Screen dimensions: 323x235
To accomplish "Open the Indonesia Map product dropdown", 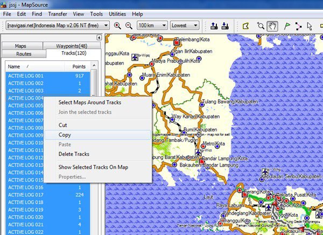I will click(106, 25).
